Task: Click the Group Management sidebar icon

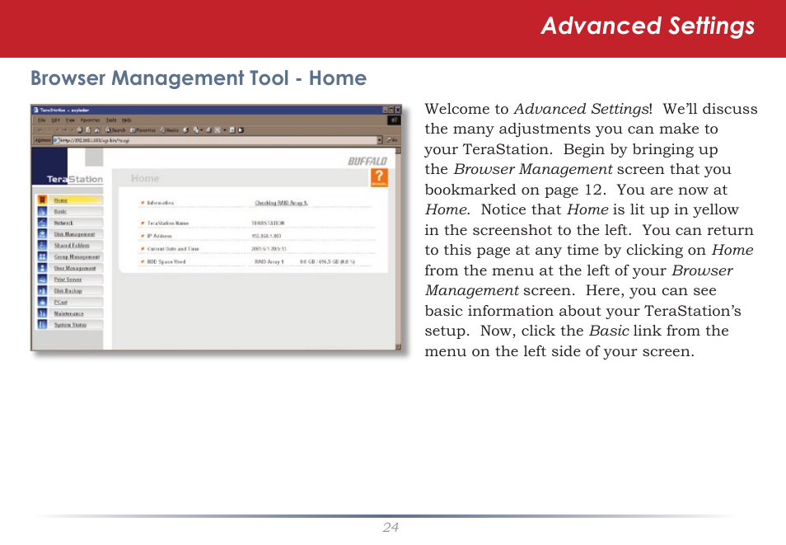Action: [43, 256]
